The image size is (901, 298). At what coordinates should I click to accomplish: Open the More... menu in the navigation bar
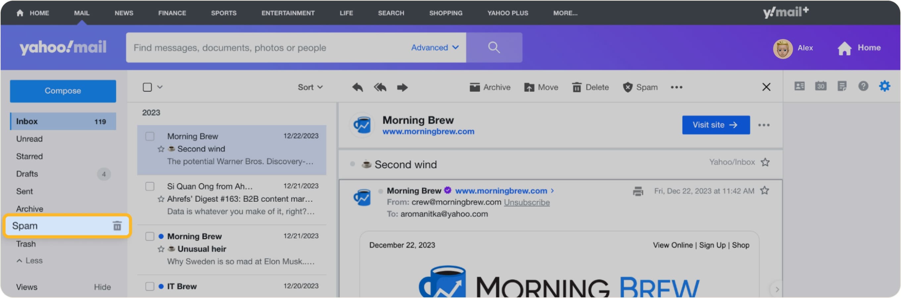[564, 13]
